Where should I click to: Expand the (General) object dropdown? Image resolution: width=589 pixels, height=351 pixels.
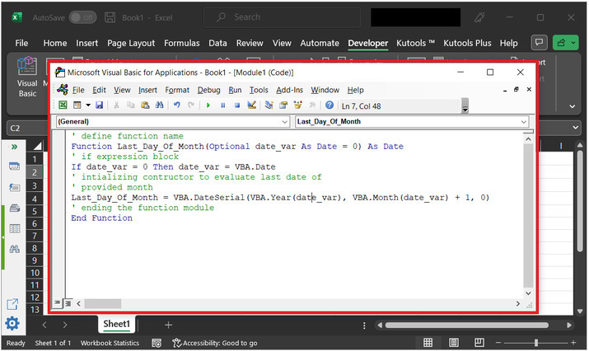[x=284, y=121]
